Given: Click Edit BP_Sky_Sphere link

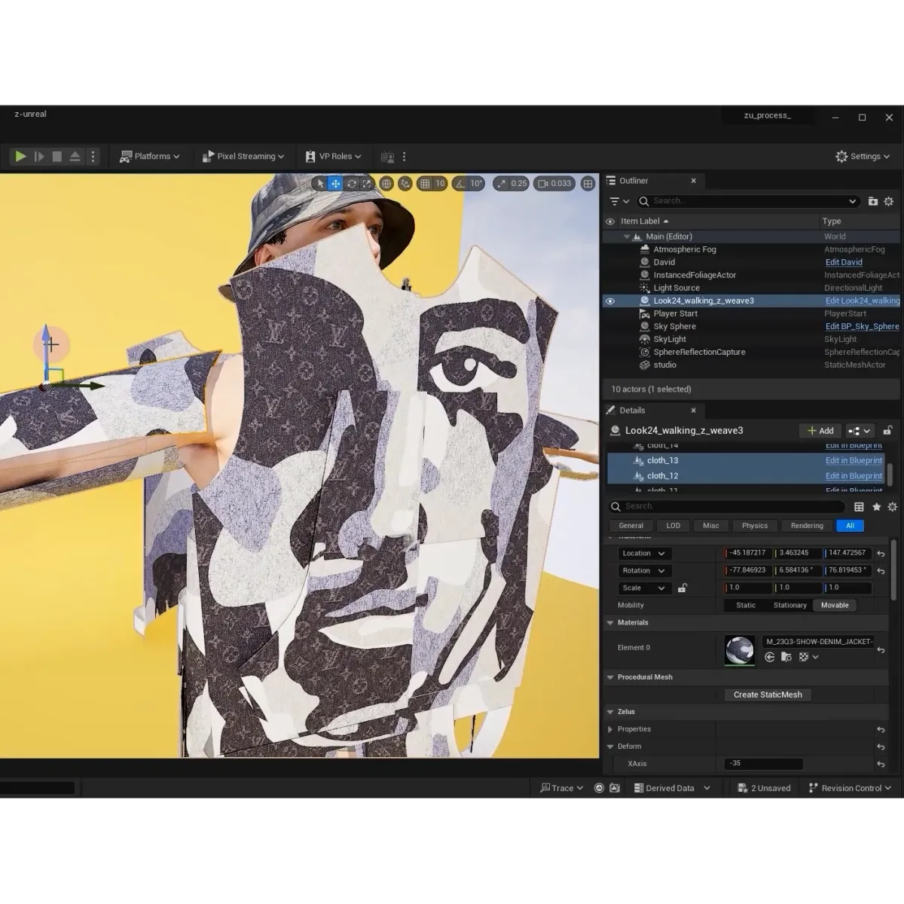Looking at the screenshot, I should coord(863,326).
